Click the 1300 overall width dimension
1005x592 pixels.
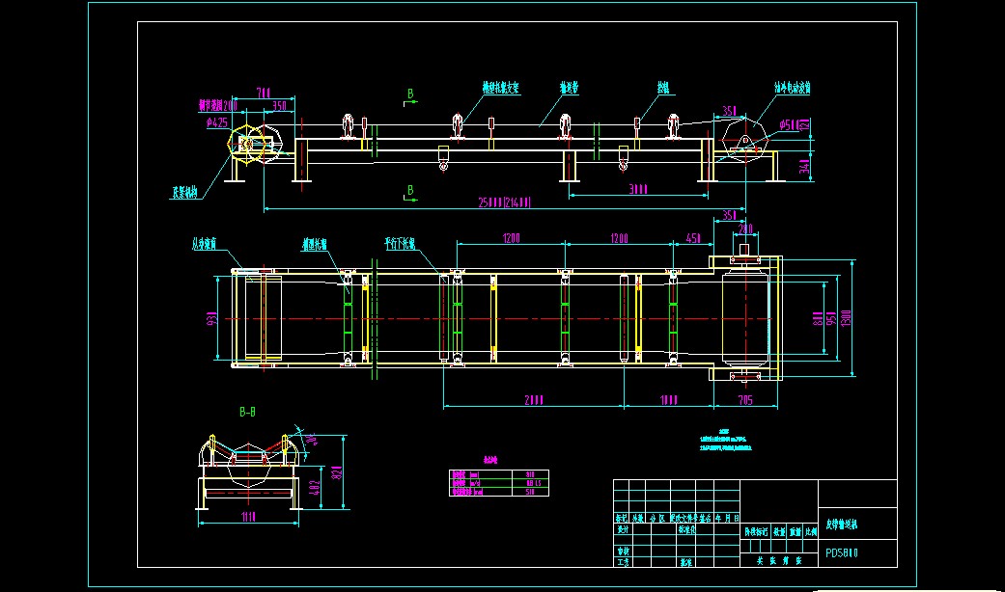pyautogui.click(x=847, y=318)
